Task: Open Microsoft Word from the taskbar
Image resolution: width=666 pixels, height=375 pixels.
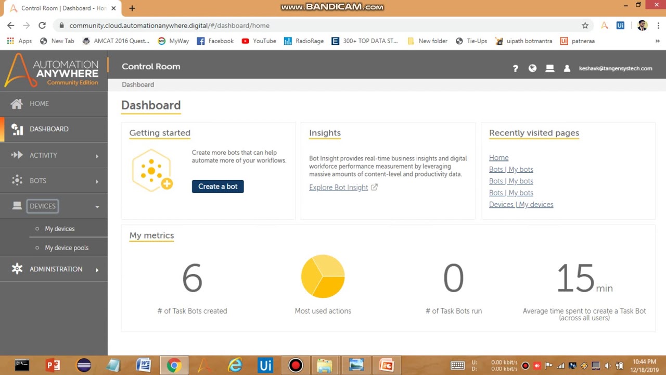Action: point(144,365)
